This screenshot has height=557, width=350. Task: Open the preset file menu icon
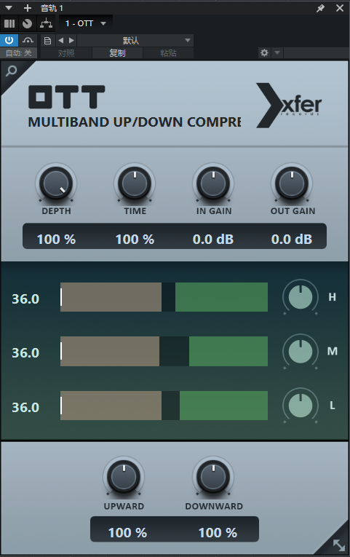click(x=47, y=41)
